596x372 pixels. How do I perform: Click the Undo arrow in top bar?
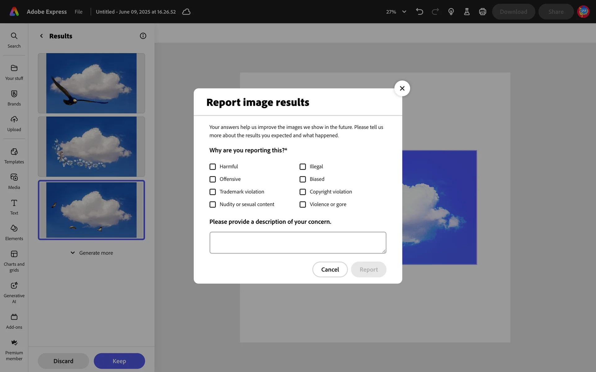[x=419, y=12]
